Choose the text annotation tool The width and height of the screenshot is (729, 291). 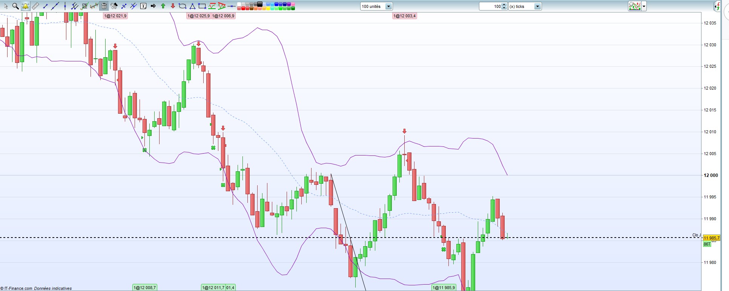coord(143,6)
